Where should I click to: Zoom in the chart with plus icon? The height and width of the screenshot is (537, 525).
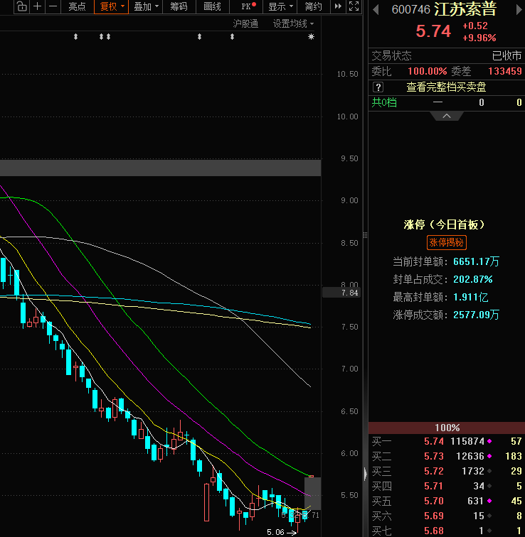[x=38, y=6]
